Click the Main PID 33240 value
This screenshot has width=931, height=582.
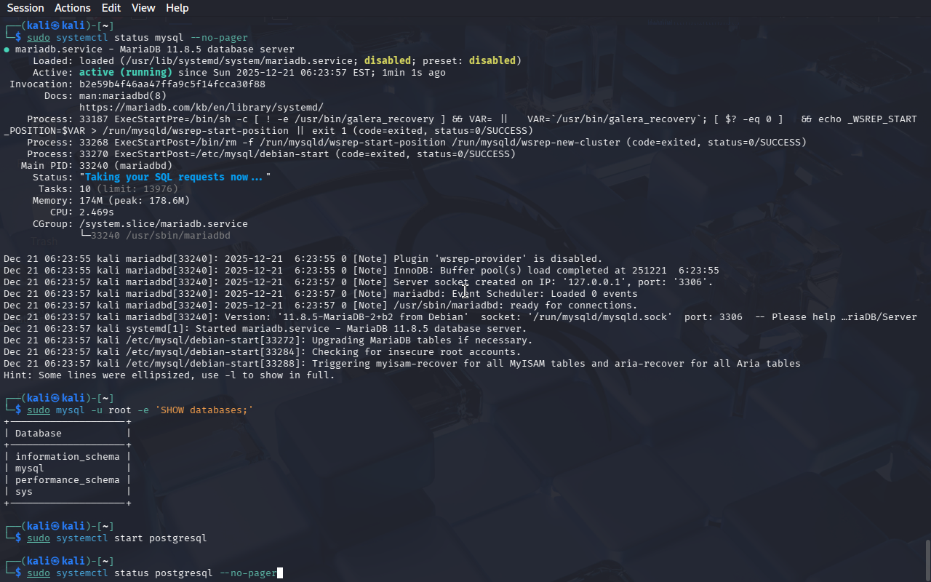tap(96, 166)
